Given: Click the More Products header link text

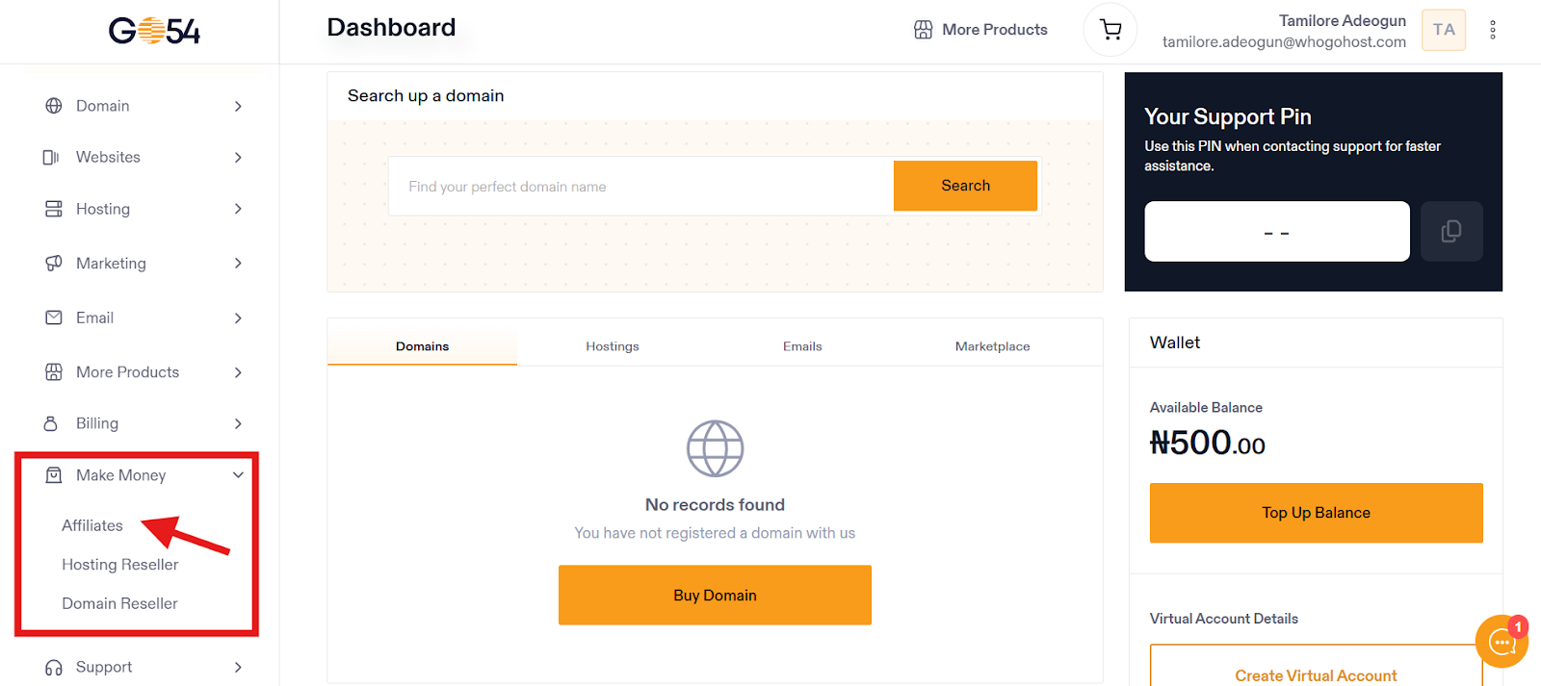Looking at the screenshot, I should [x=995, y=30].
